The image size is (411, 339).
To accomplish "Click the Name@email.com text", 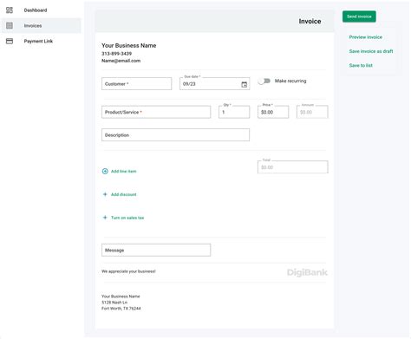I will (x=121, y=61).
